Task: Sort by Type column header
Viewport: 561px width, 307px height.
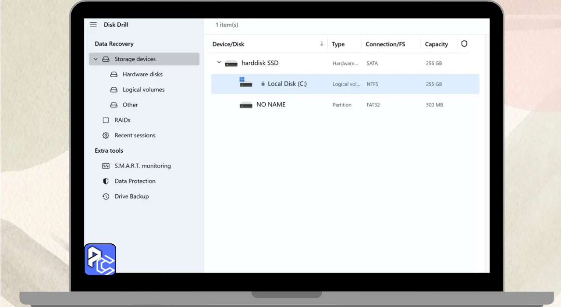Action: pos(338,44)
